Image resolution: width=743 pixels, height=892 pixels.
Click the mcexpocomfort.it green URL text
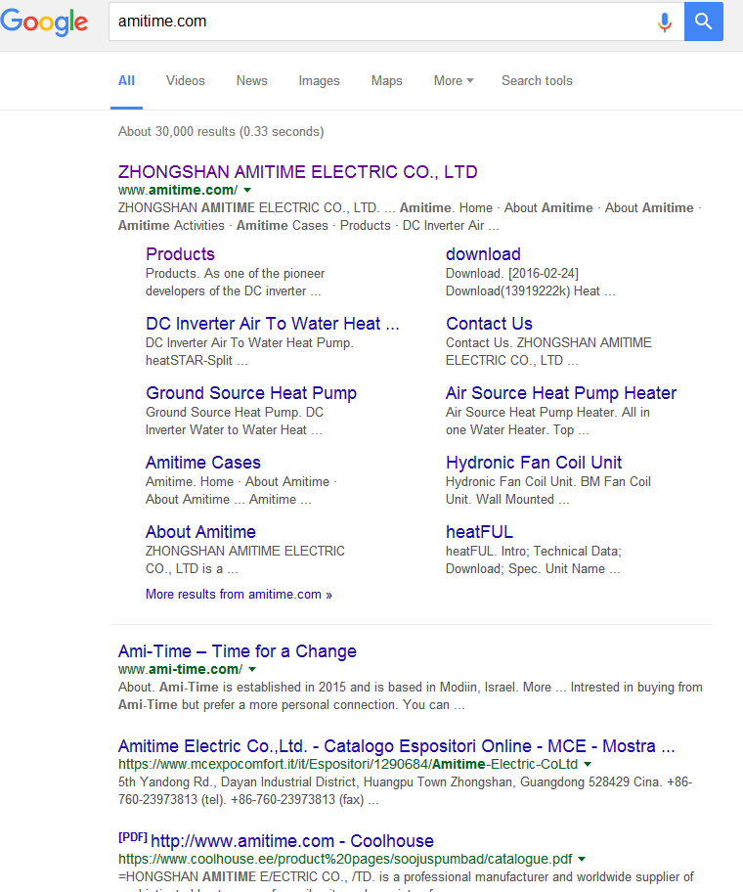click(348, 765)
